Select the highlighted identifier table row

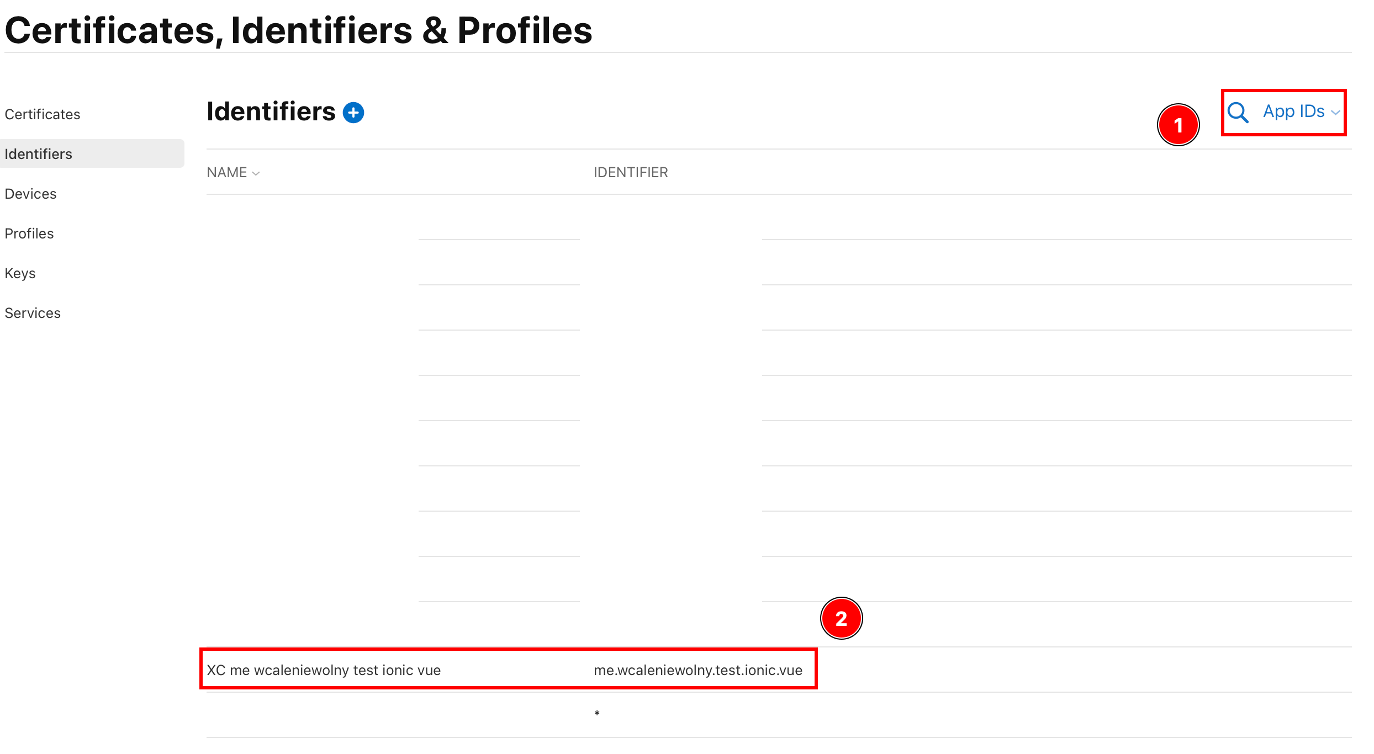pos(508,670)
